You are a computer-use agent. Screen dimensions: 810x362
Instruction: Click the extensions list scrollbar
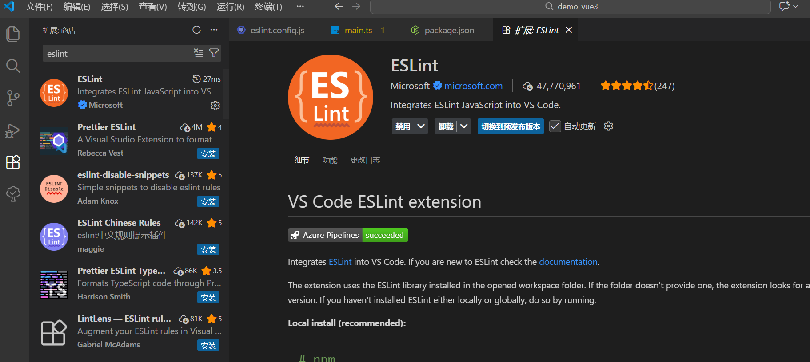point(225,94)
